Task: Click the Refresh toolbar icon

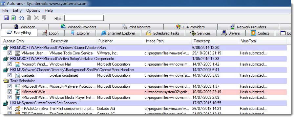Action: point(13,18)
